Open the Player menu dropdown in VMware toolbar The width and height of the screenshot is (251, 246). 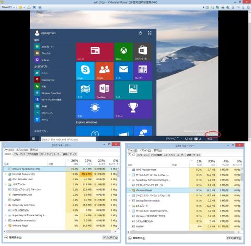[8, 7]
